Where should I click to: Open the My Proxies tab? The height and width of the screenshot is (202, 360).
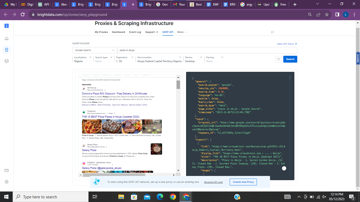coord(101,32)
